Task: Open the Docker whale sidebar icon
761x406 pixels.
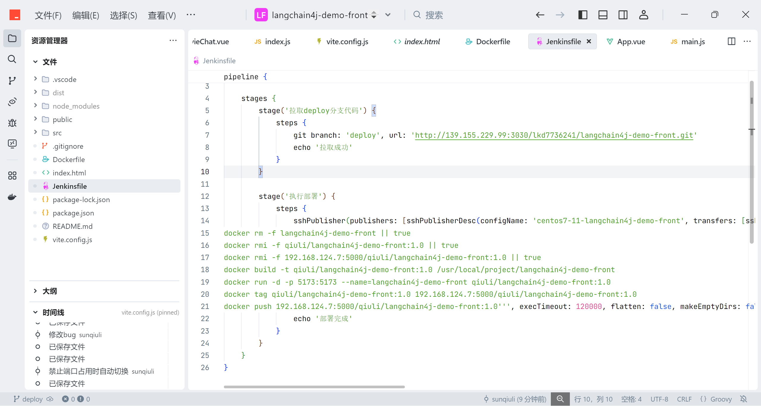Action: tap(12, 197)
